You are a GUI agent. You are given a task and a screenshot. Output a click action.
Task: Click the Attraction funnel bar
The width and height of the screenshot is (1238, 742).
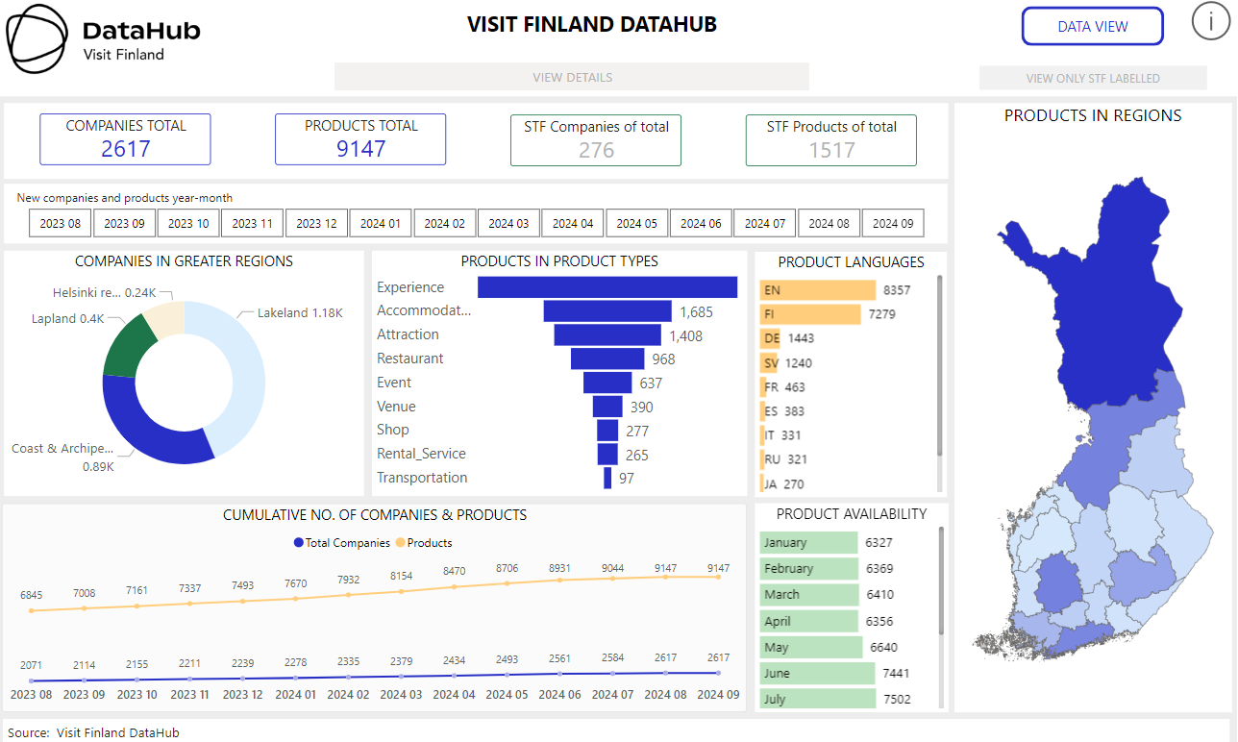(607, 334)
